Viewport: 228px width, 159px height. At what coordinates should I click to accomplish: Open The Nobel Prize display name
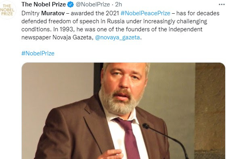[44, 4]
